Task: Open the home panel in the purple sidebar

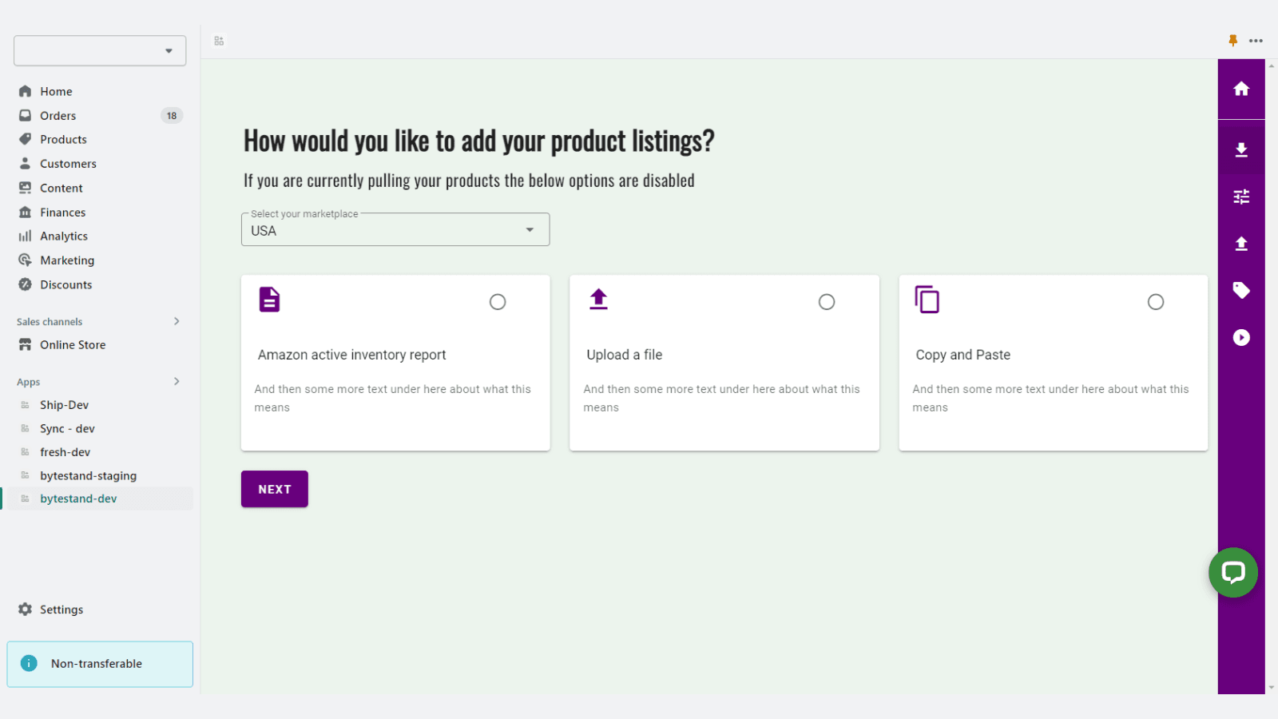Action: click(1241, 89)
